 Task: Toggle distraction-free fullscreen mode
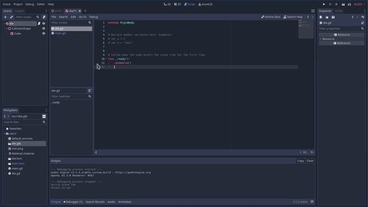click(x=313, y=11)
